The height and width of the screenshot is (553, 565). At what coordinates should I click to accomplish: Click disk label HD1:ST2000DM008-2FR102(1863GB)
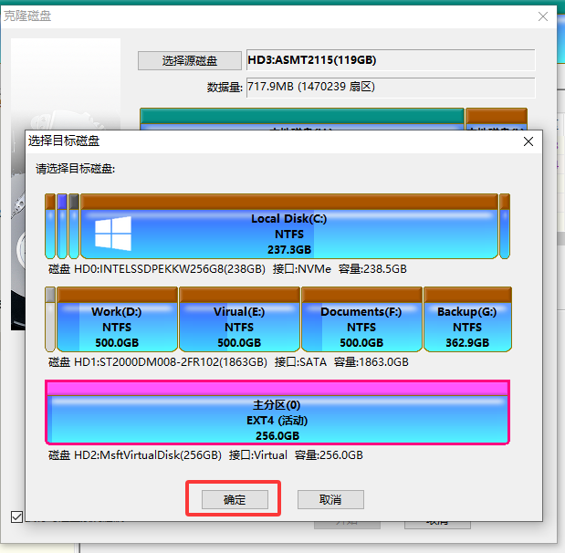tap(171, 361)
